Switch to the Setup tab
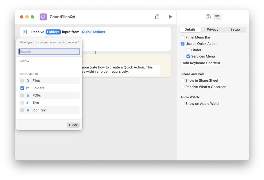This screenshot has width=264, height=180. [x=235, y=29]
